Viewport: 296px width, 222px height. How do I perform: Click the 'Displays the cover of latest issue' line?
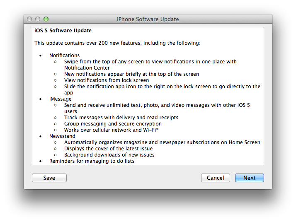click(x=108, y=148)
